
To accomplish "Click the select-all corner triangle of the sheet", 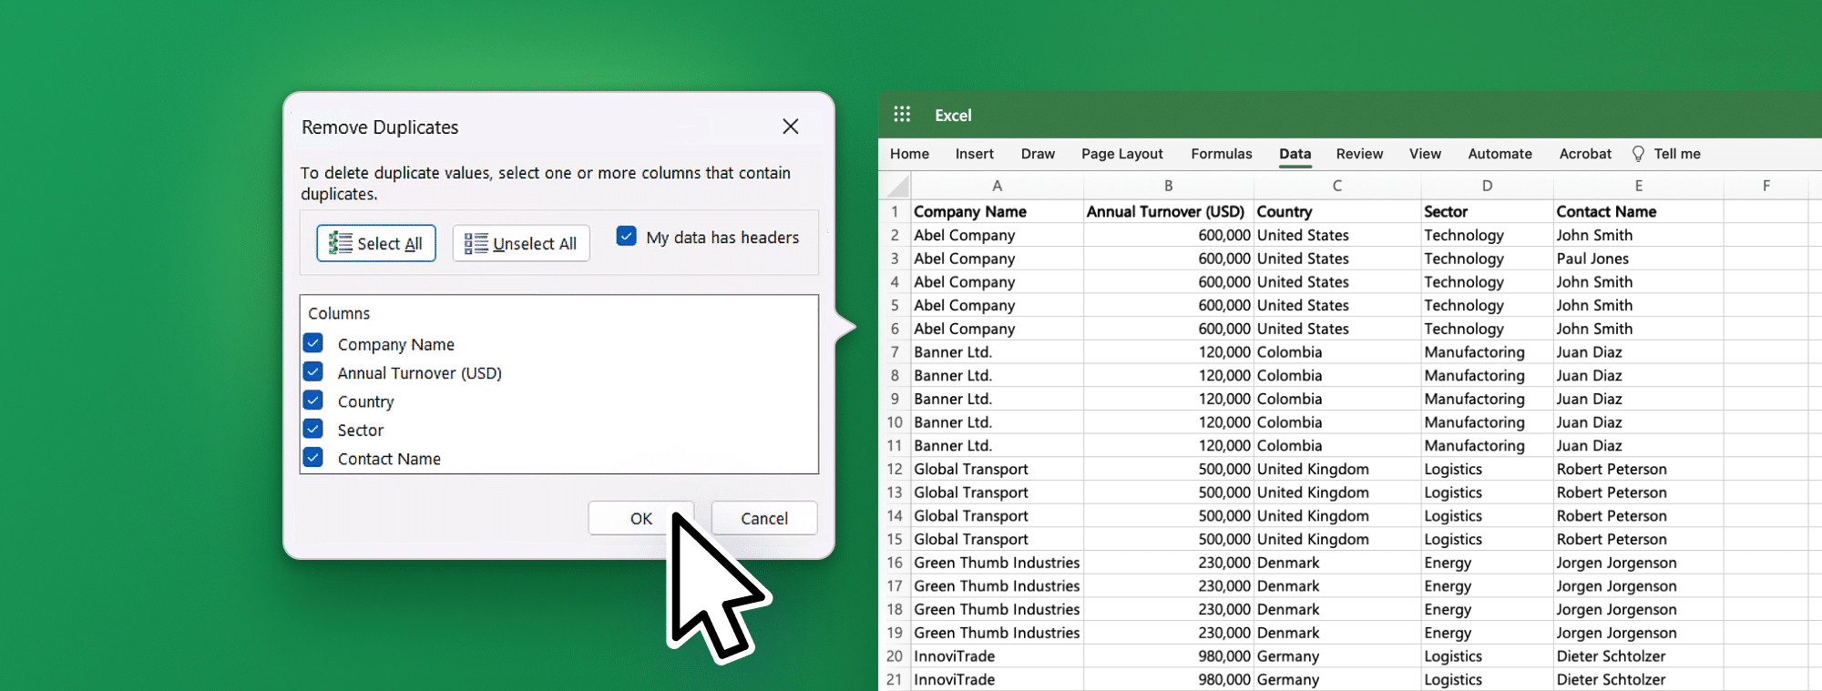I will point(898,187).
